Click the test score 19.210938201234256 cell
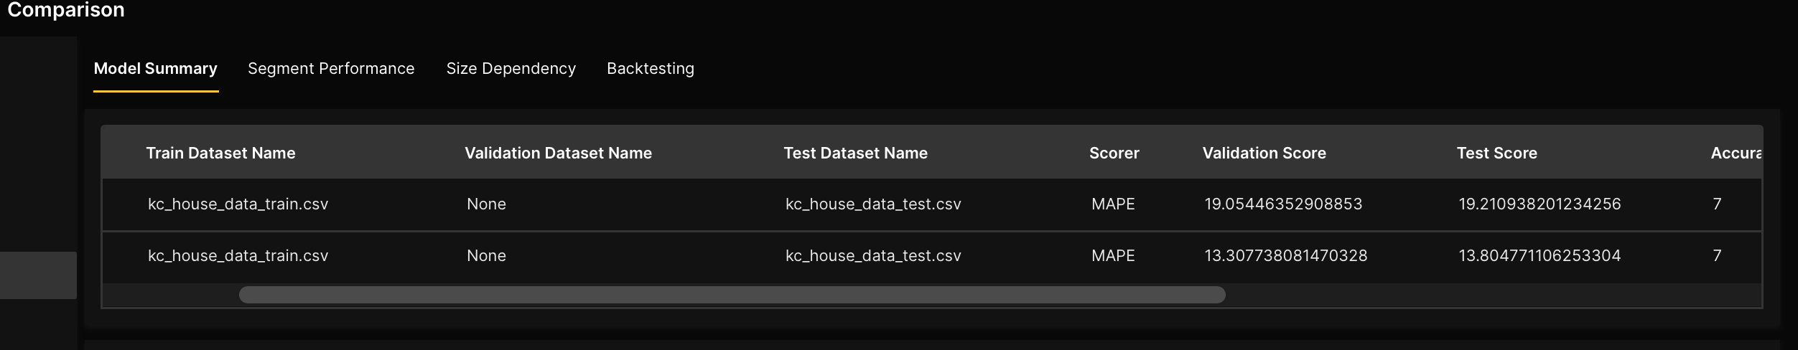The image size is (1798, 350). tap(1540, 204)
